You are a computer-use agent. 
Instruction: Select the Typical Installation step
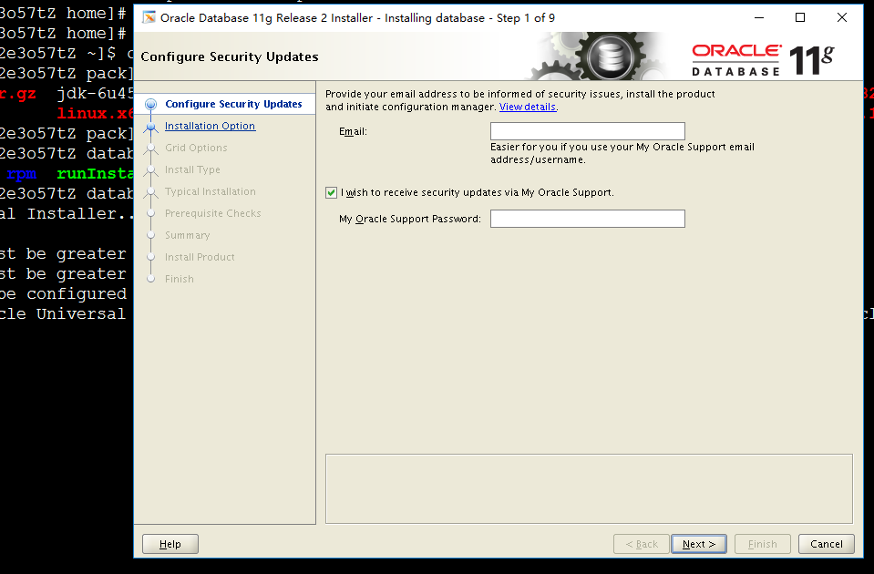coord(211,191)
